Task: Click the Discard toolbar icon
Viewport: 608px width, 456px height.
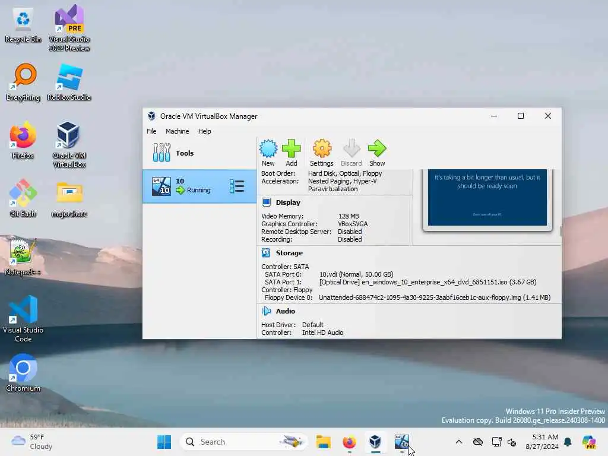Action: coord(351,149)
